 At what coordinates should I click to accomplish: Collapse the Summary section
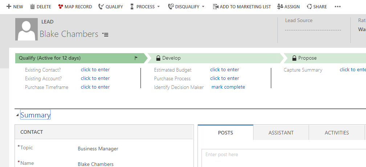[x=17, y=115]
